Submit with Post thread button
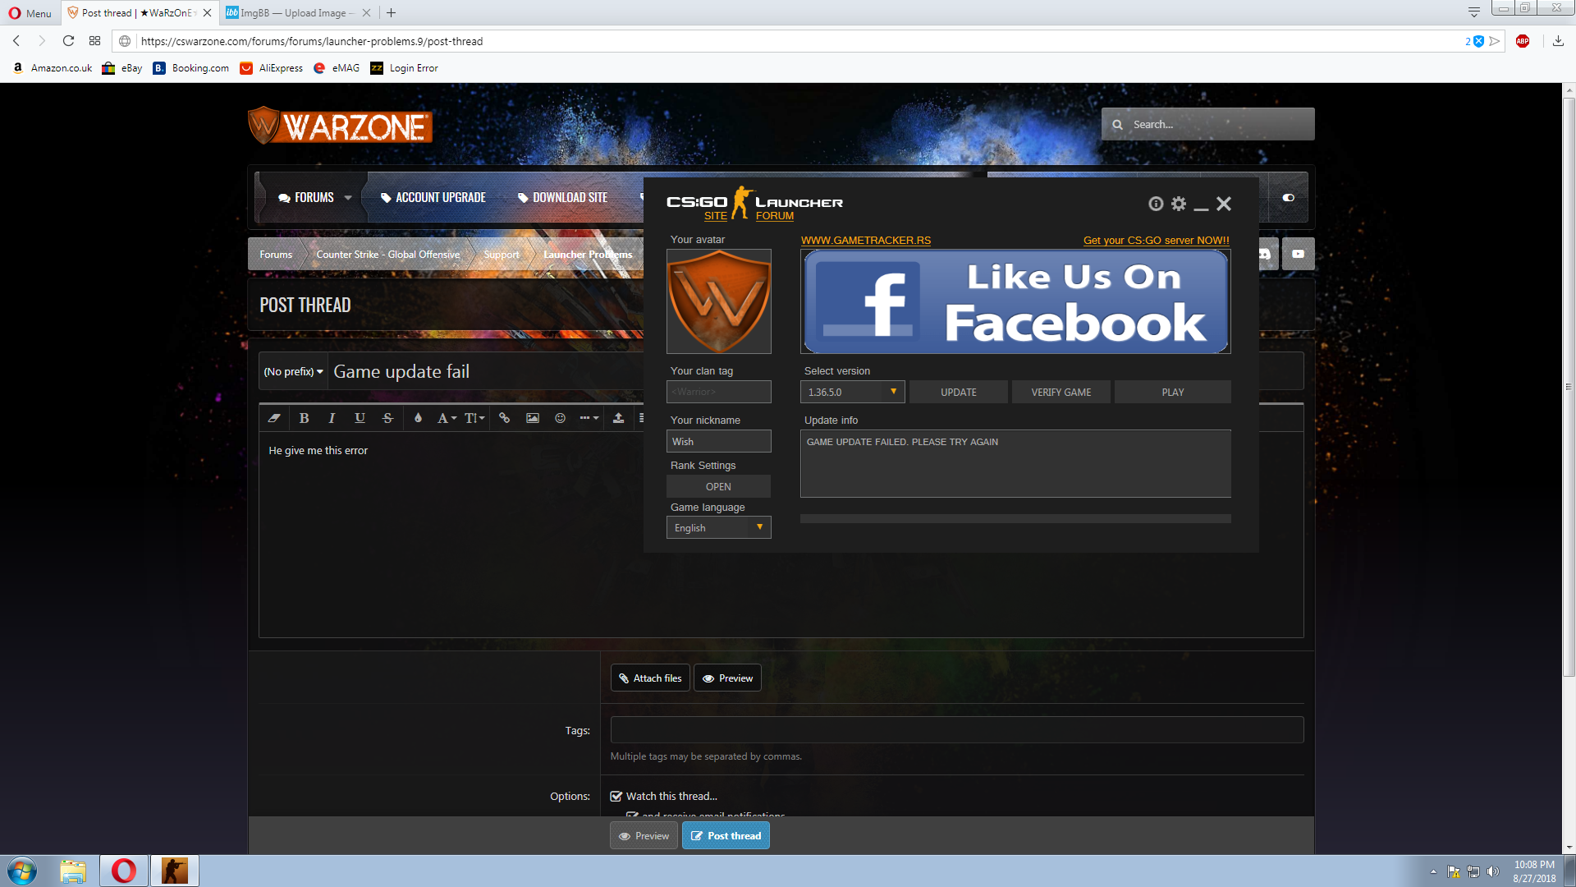The image size is (1576, 887). [x=726, y=835]
